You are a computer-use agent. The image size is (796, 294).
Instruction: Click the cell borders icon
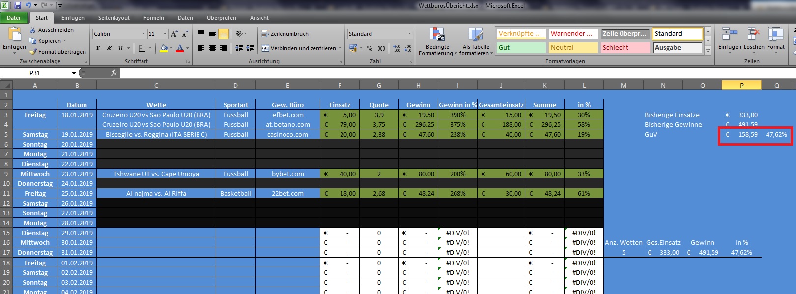[142, 48]
